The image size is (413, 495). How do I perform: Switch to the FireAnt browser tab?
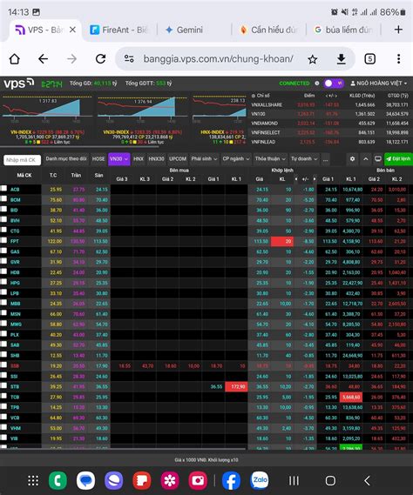119,30
